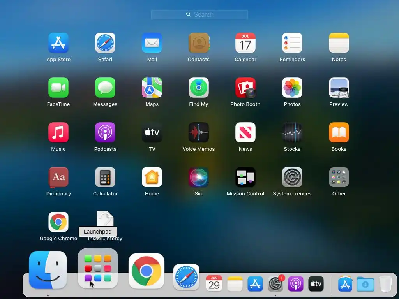Open Apple TV from the Dock
Image resolution: width=399 pixels, height=299 pixels.
tap(316, 284)
